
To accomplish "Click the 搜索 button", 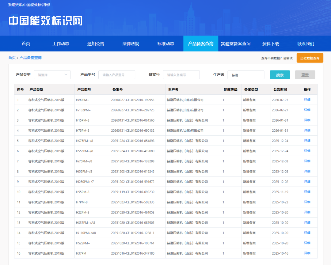I will (x=280, y=75).
